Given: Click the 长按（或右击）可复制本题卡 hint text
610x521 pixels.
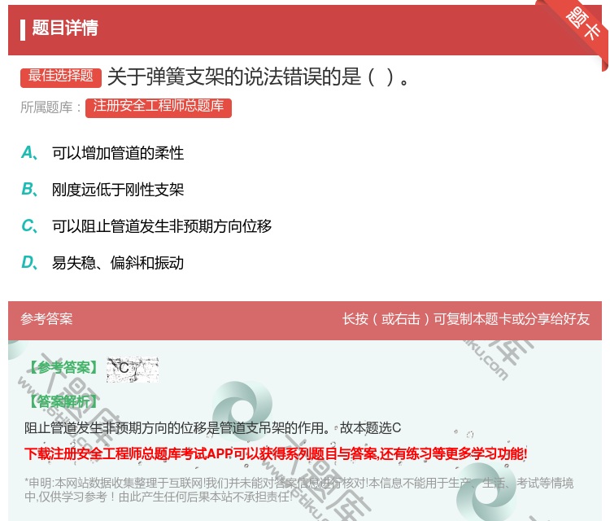Looking at the screenshot, I should click(x=466, y=319).
